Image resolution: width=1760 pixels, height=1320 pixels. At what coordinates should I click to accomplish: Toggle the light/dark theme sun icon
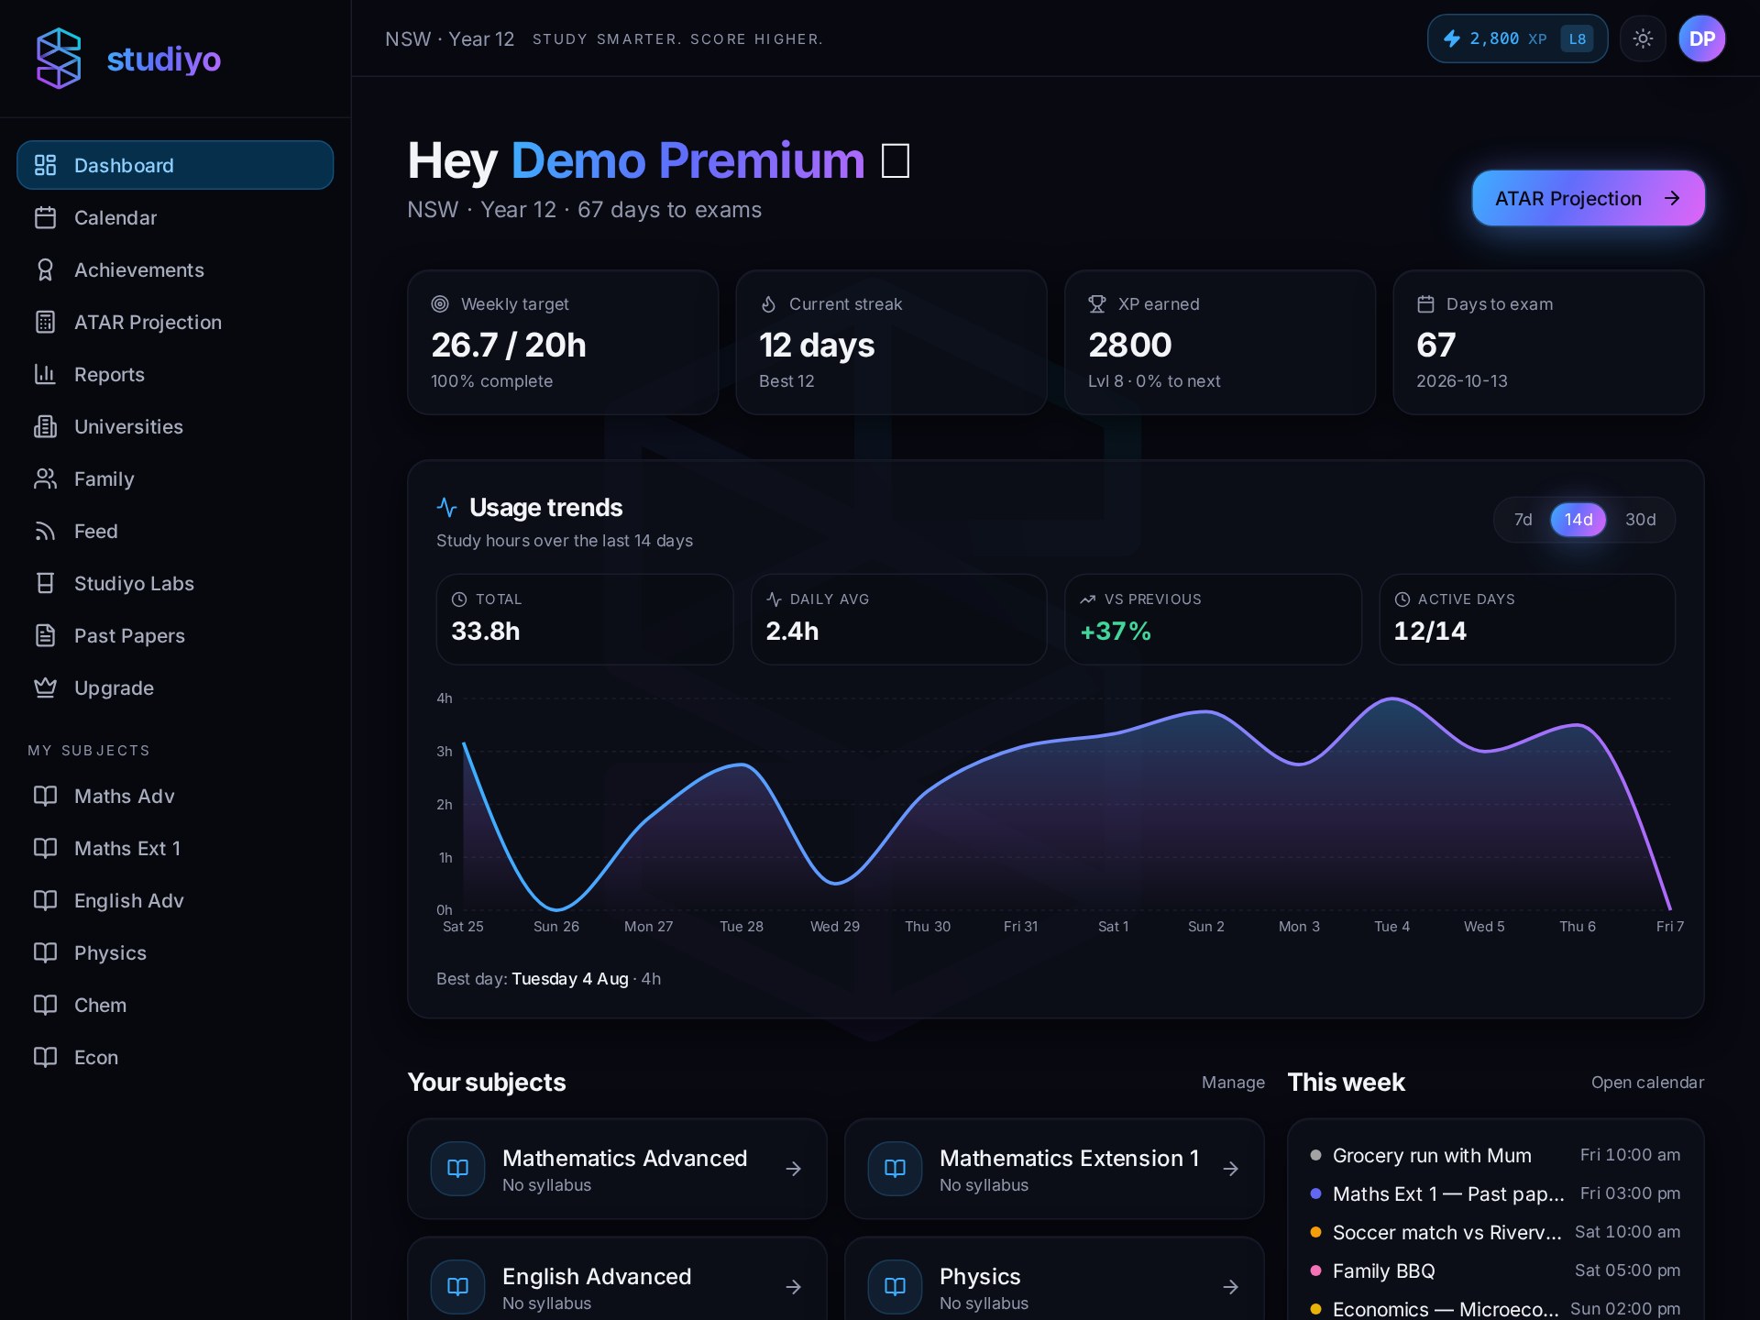(1643, 38)
